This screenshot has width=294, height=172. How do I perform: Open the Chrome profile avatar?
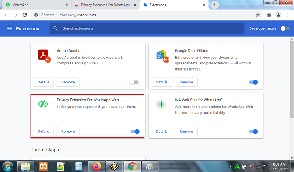click(x=278, y=15)
